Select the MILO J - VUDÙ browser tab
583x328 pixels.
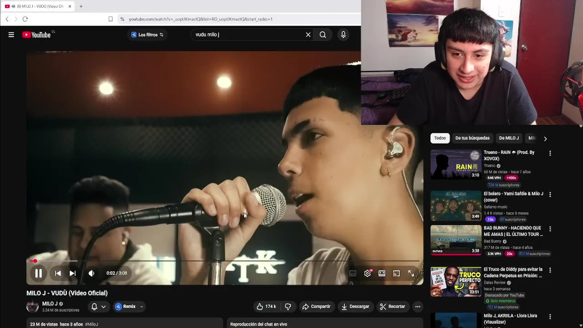(37, 6)
